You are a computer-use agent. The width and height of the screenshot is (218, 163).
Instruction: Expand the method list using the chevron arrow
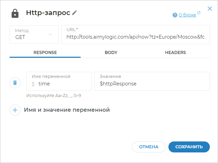click(51, 35)
